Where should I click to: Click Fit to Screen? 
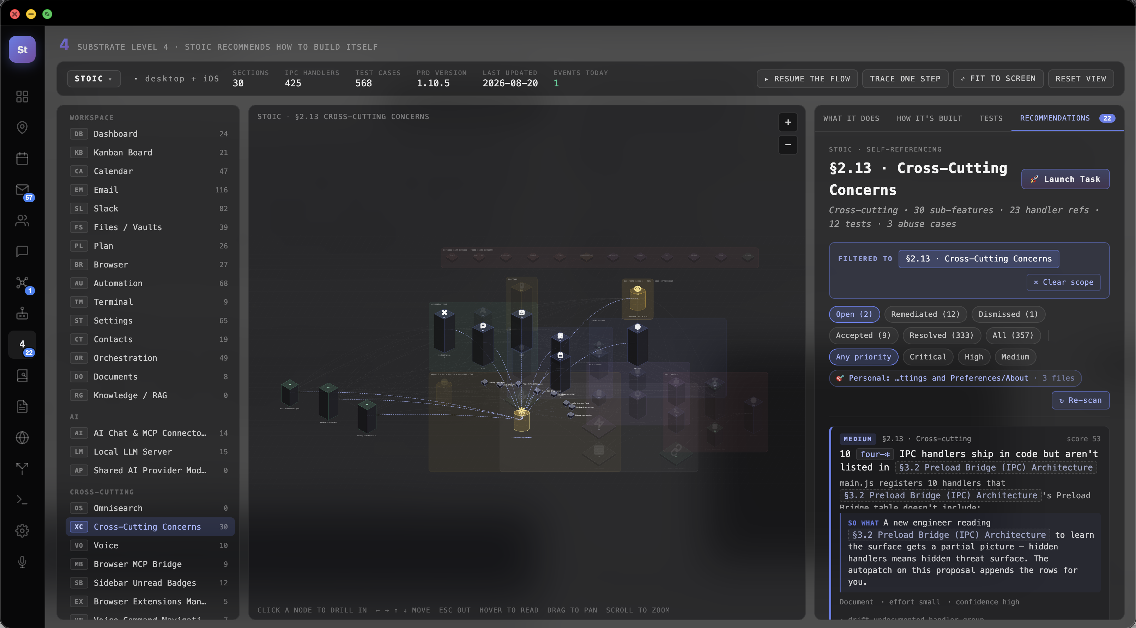998,79
